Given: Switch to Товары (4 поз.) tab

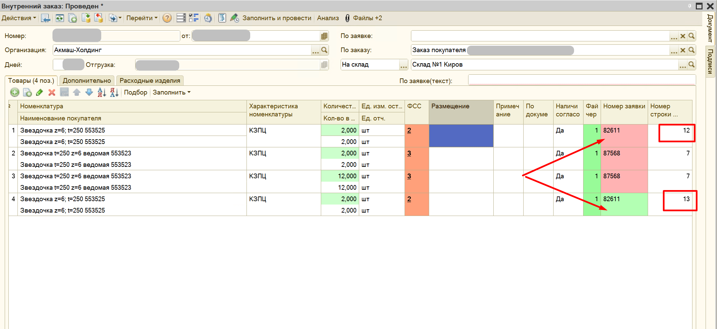Looking at the screenshot, I should pyautogui.click(x=31, y=81).
